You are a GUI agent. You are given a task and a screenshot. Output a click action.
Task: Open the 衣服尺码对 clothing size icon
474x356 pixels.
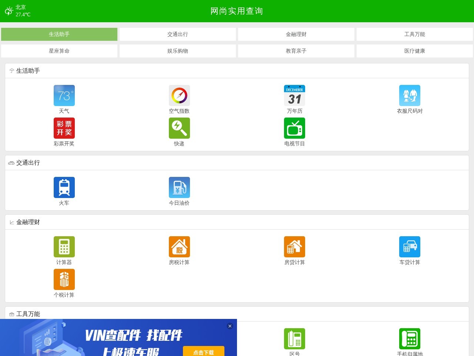click(x=410, y=96)
